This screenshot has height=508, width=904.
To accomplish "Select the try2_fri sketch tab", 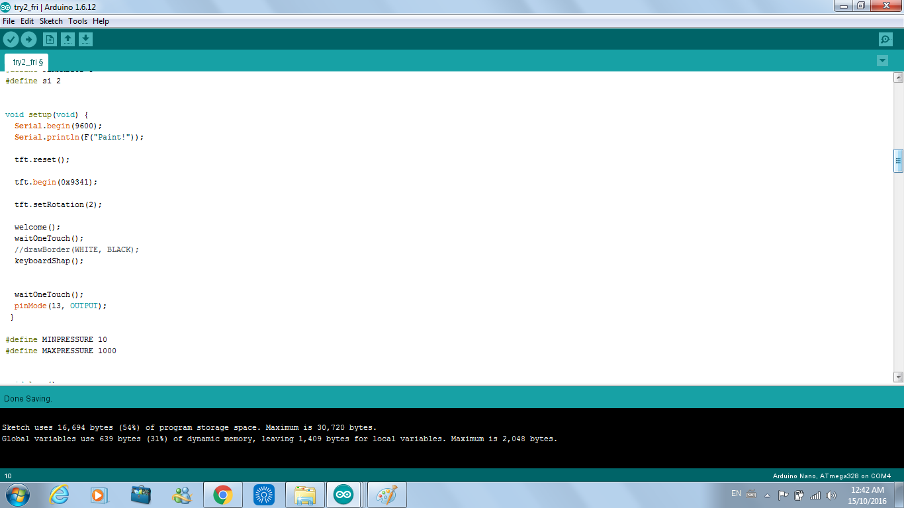I will coord(27,62).
